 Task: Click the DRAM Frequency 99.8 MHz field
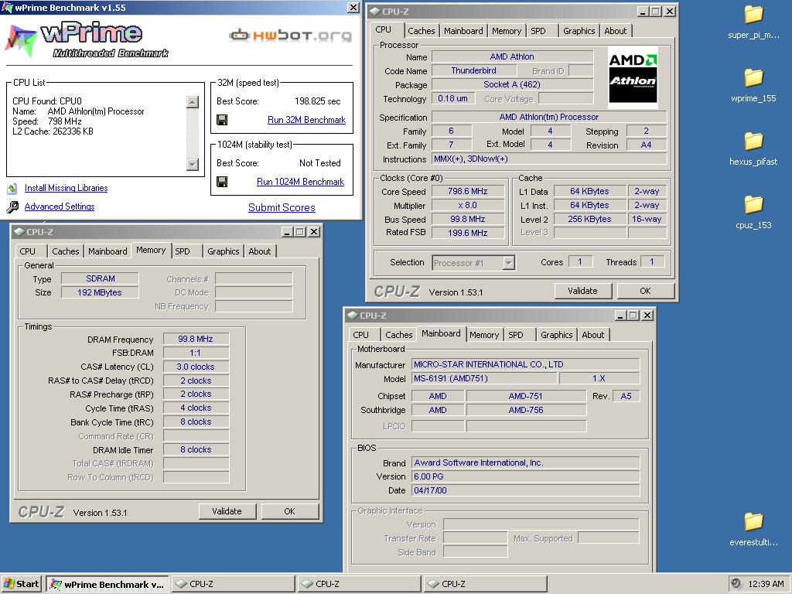point(196,339)
